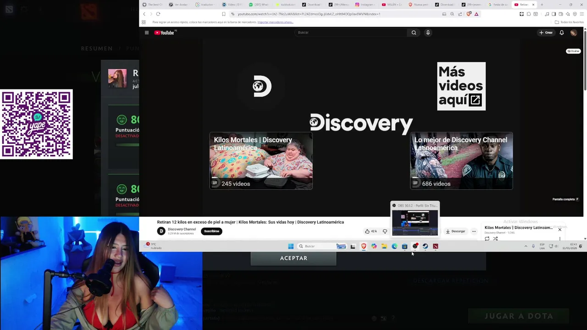Switch to OBS Studio in the taskbar
The image size is (587, 330).
[415, 246]
